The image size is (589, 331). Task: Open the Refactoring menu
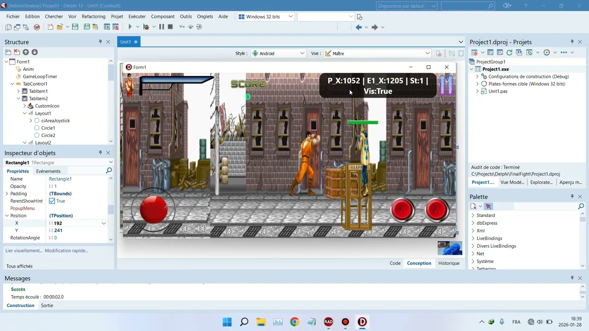(93, 17)
